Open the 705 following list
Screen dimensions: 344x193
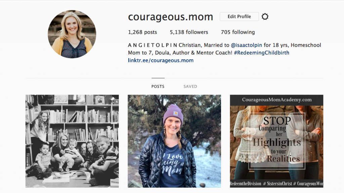[x=238, y=32]
